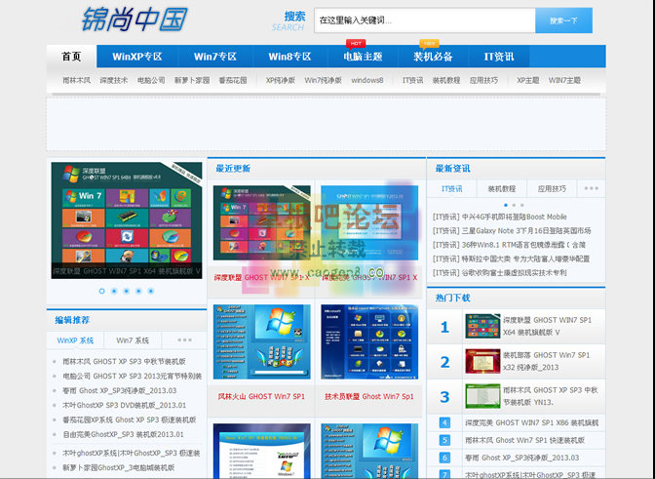Screen dimensions: 655x479
Task: Click the 深度技术 sub-navigation link
Action: pyautogui.click(x=114, y=80)
